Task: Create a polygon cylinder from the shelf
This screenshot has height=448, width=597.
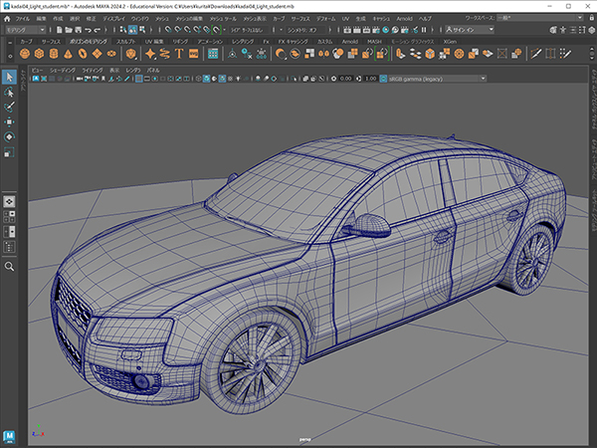Action: point(54,54)
